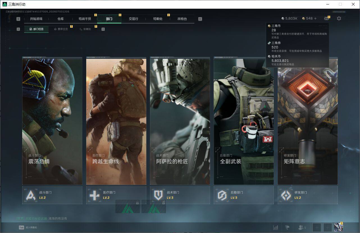
Task: Minimize the 三角洲行动 window
Action: pyautogui.click(x=327, y=4)
